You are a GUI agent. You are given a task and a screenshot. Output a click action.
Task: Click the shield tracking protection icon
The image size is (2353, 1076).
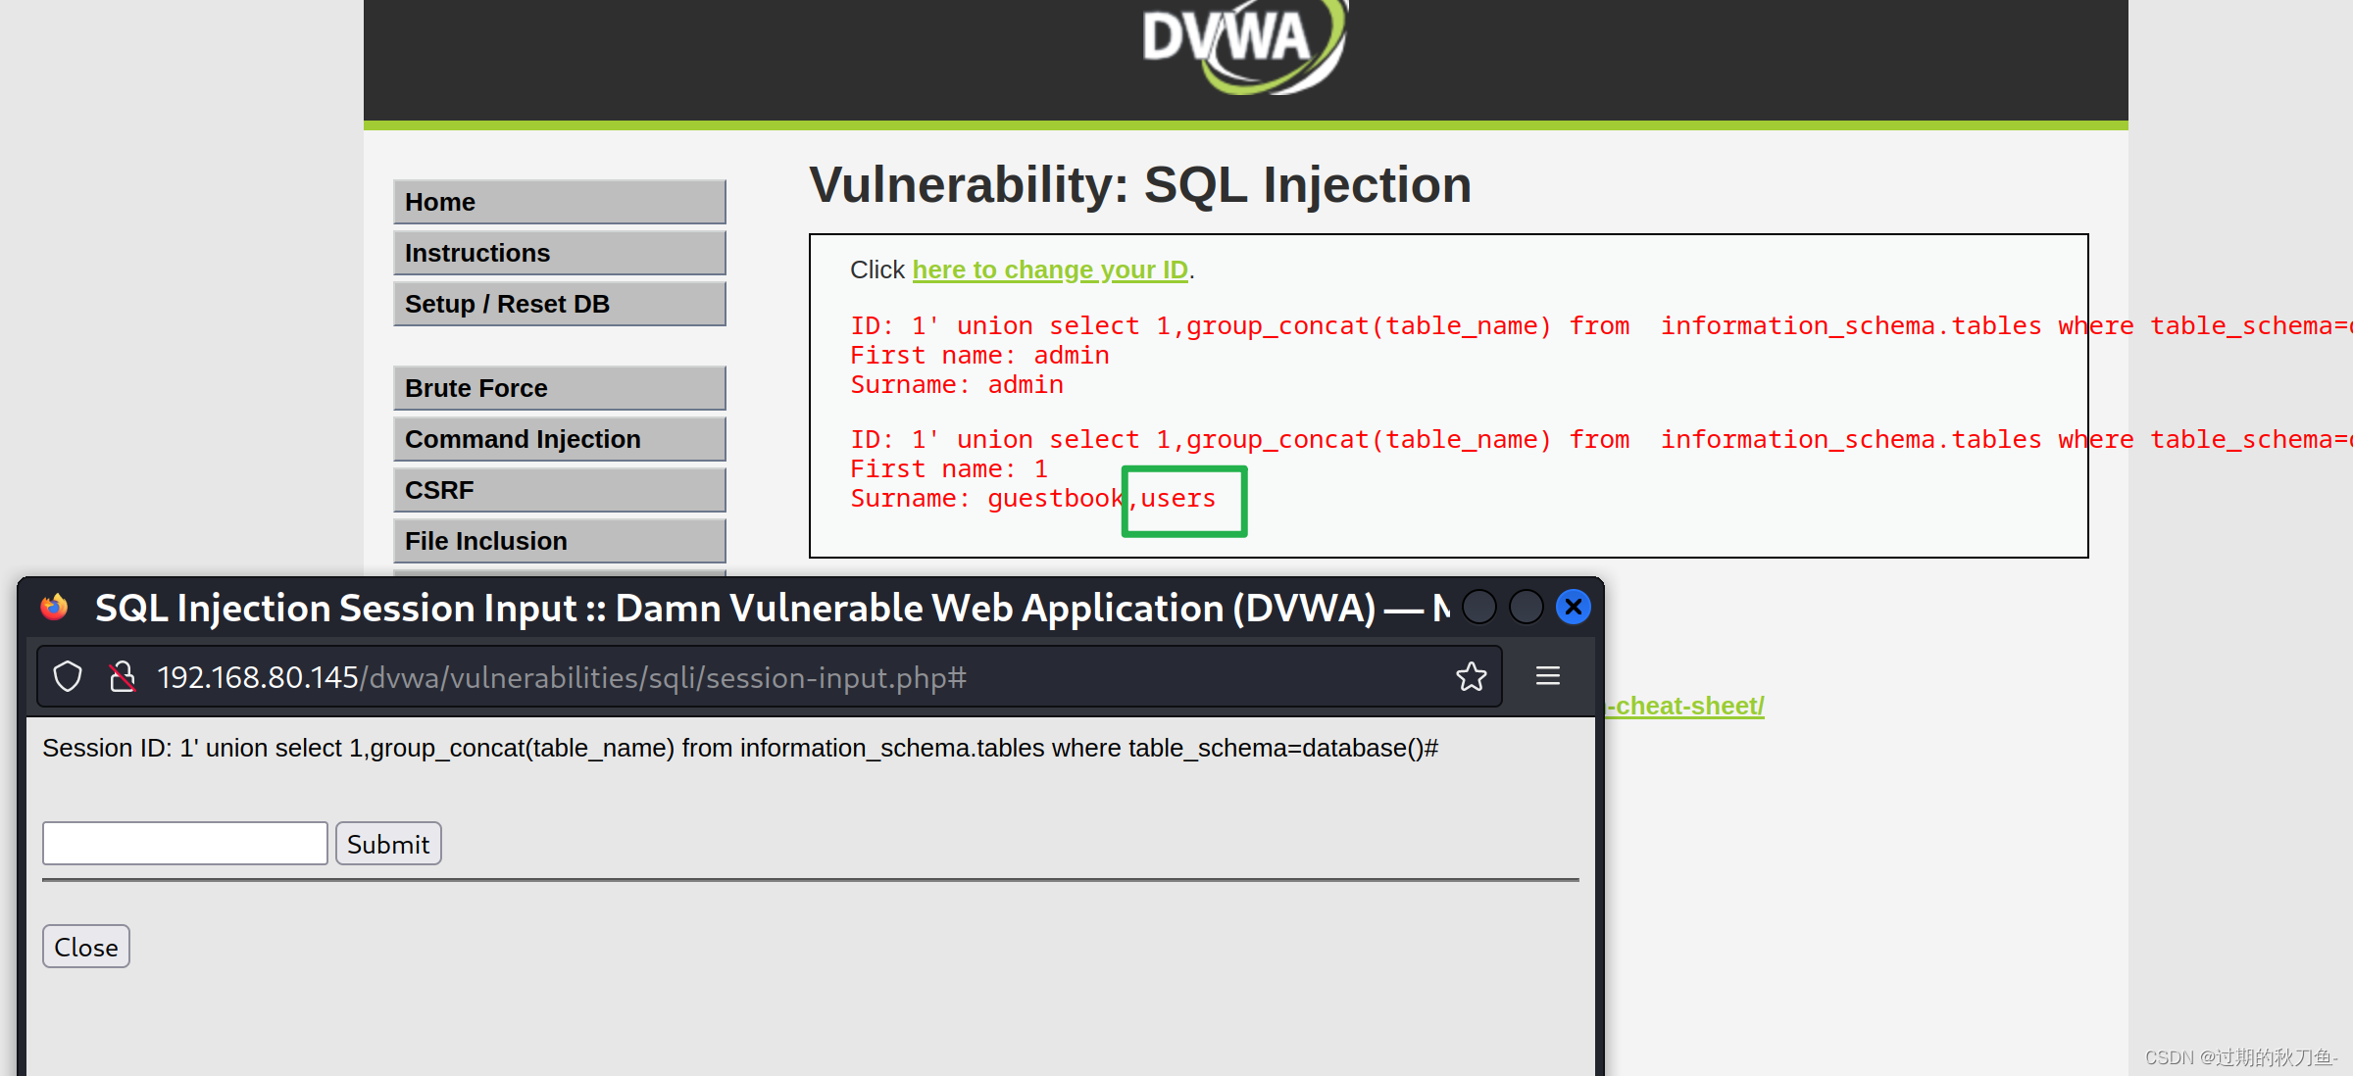click(68, 677)
